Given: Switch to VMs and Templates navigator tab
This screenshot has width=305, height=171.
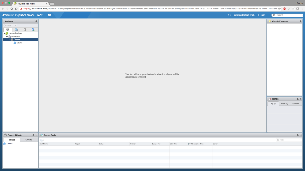Looking at the screenshot, I should (16, 29).
